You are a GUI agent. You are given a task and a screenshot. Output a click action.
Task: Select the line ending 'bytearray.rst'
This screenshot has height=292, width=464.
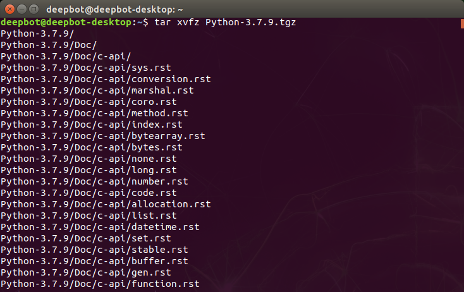(102, 136)
